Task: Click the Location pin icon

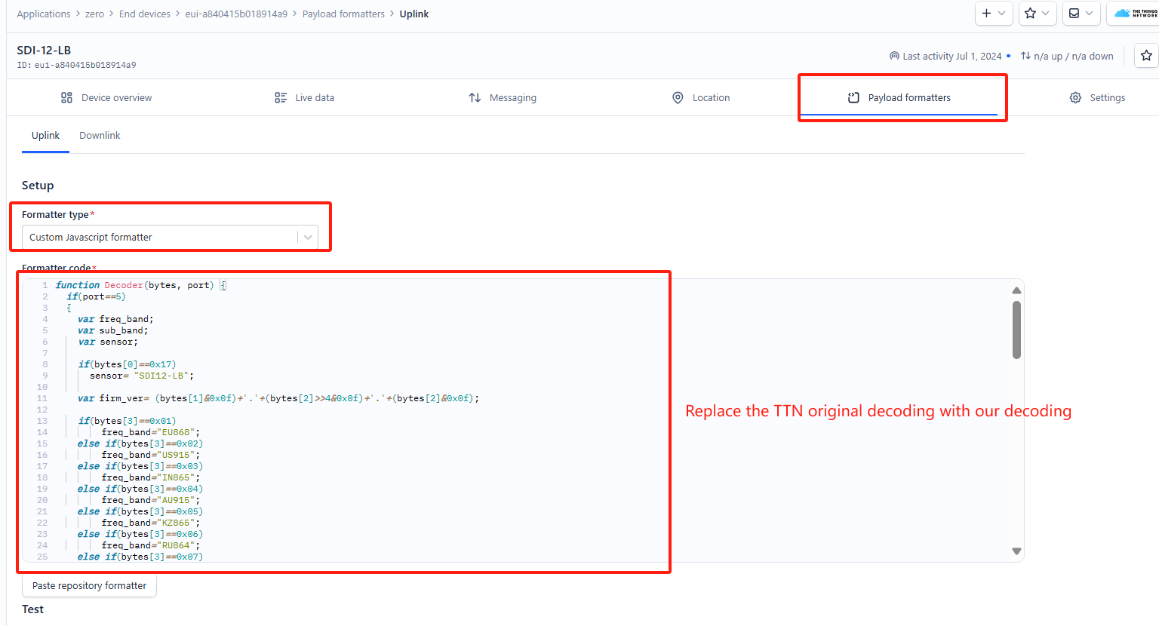Action: (x=678, y=97)
